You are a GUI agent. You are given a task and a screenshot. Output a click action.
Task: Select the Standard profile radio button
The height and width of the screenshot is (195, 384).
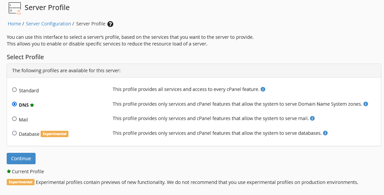14,90
